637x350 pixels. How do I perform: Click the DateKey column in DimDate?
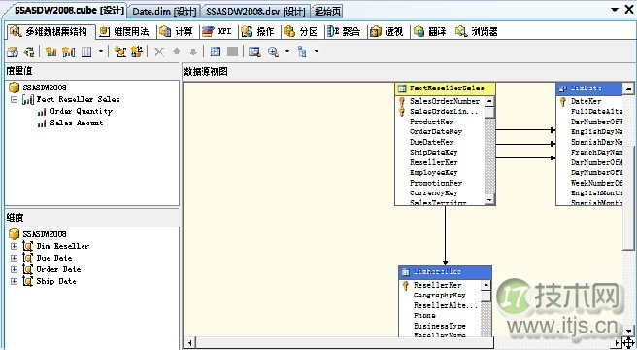click(x=586, y=101)
